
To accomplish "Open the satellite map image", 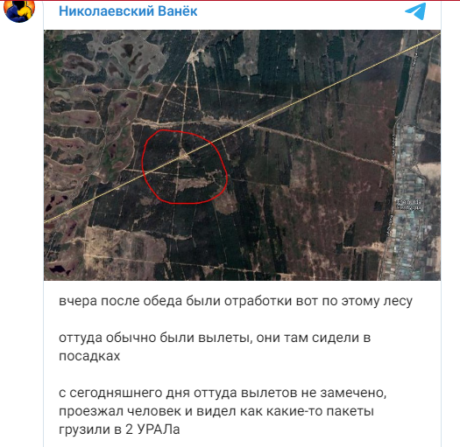I will [x=242, y=155].
